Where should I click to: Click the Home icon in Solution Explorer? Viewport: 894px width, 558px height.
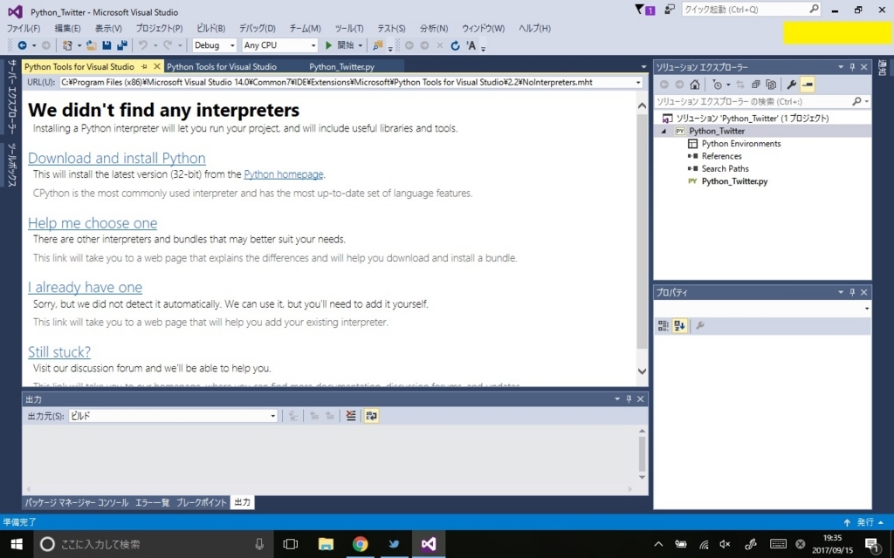coord(694,85)
